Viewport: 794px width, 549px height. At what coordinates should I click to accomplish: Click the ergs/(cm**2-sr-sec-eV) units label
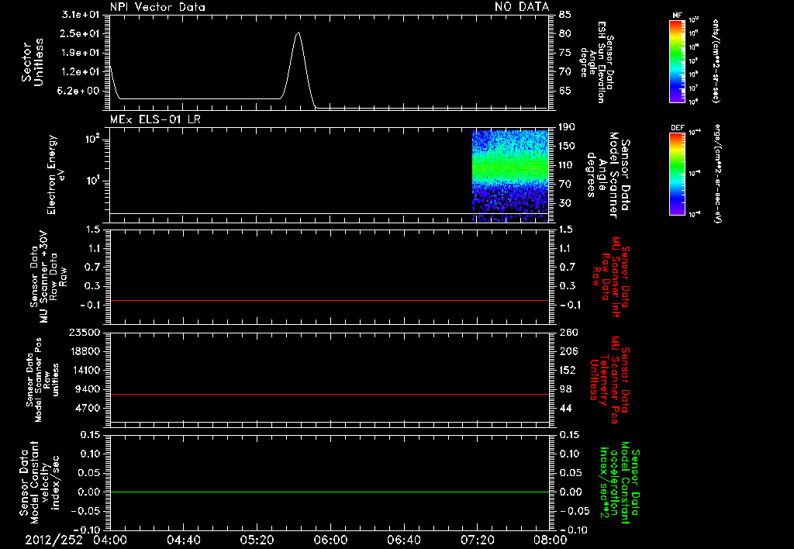717,174
